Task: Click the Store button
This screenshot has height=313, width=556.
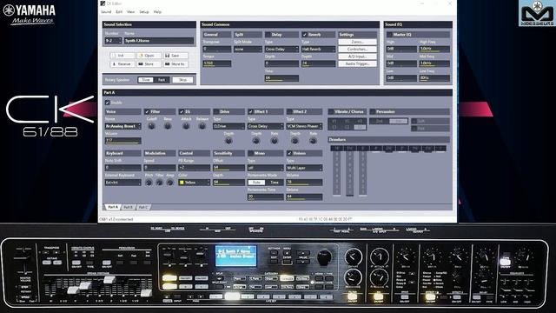Action: pyautogui.click(x=149, y=64)
